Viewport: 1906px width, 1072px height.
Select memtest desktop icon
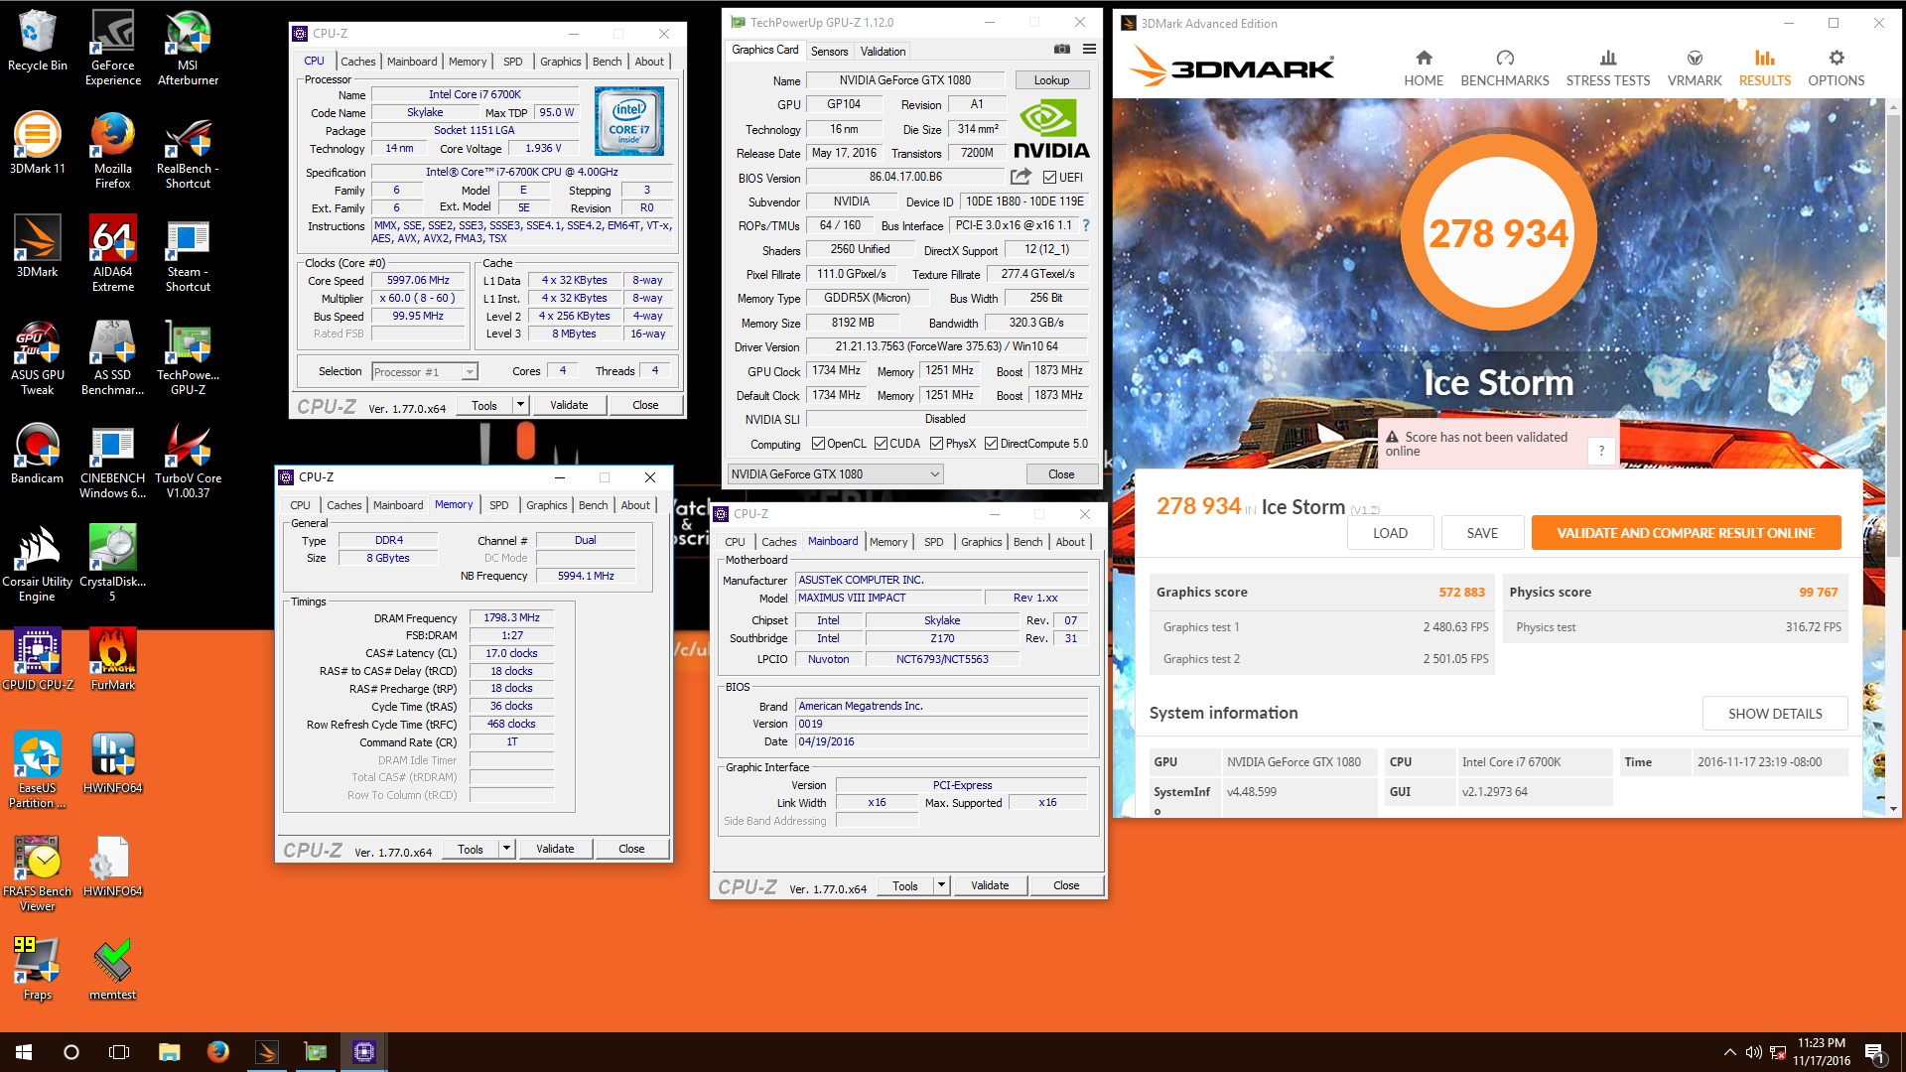point(113,970)
